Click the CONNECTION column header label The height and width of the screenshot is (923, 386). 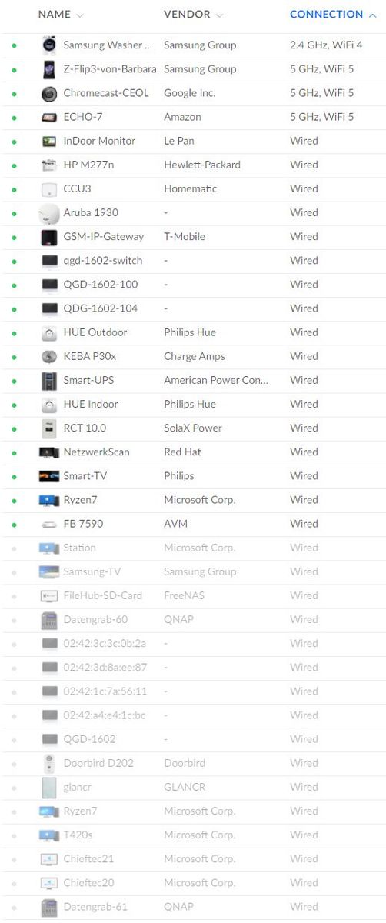point(326,15)
